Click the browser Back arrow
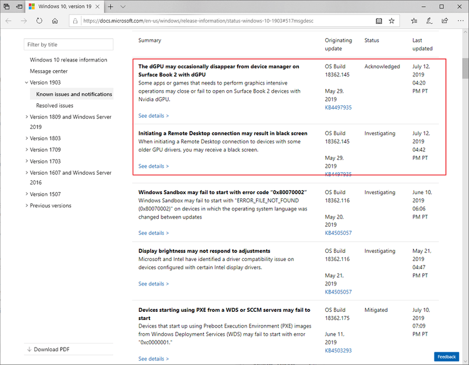 (x=9, y=21)
